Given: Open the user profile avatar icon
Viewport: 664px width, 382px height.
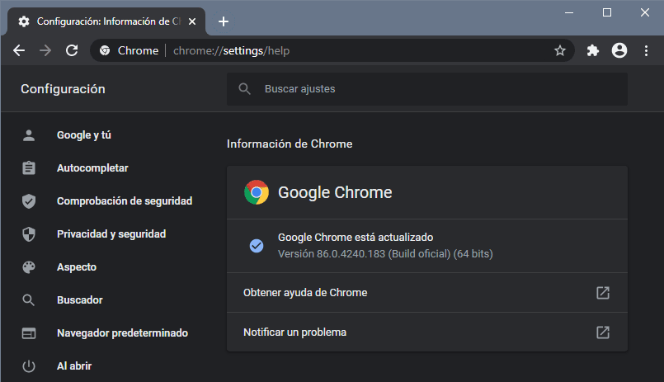Looking at the screenshot, I should tap(619, 50).
